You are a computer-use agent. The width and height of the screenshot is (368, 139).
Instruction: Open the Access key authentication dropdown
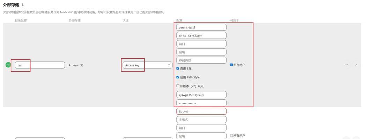coord(147,65)
